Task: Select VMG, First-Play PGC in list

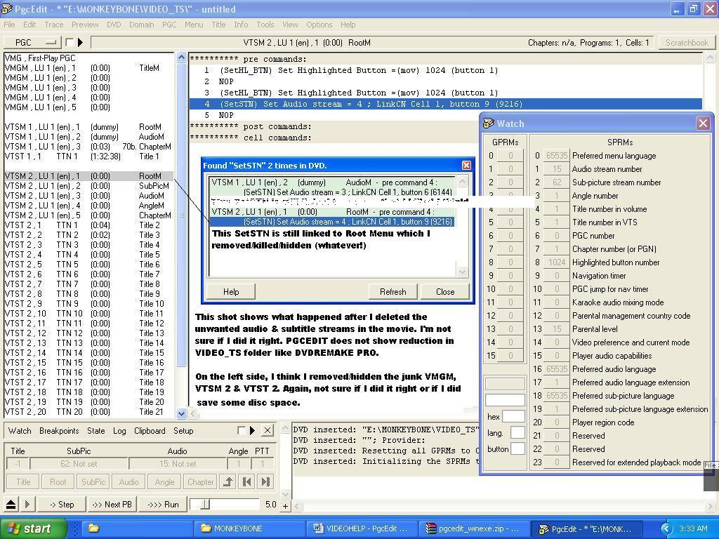Action: (x=88, y=58)
